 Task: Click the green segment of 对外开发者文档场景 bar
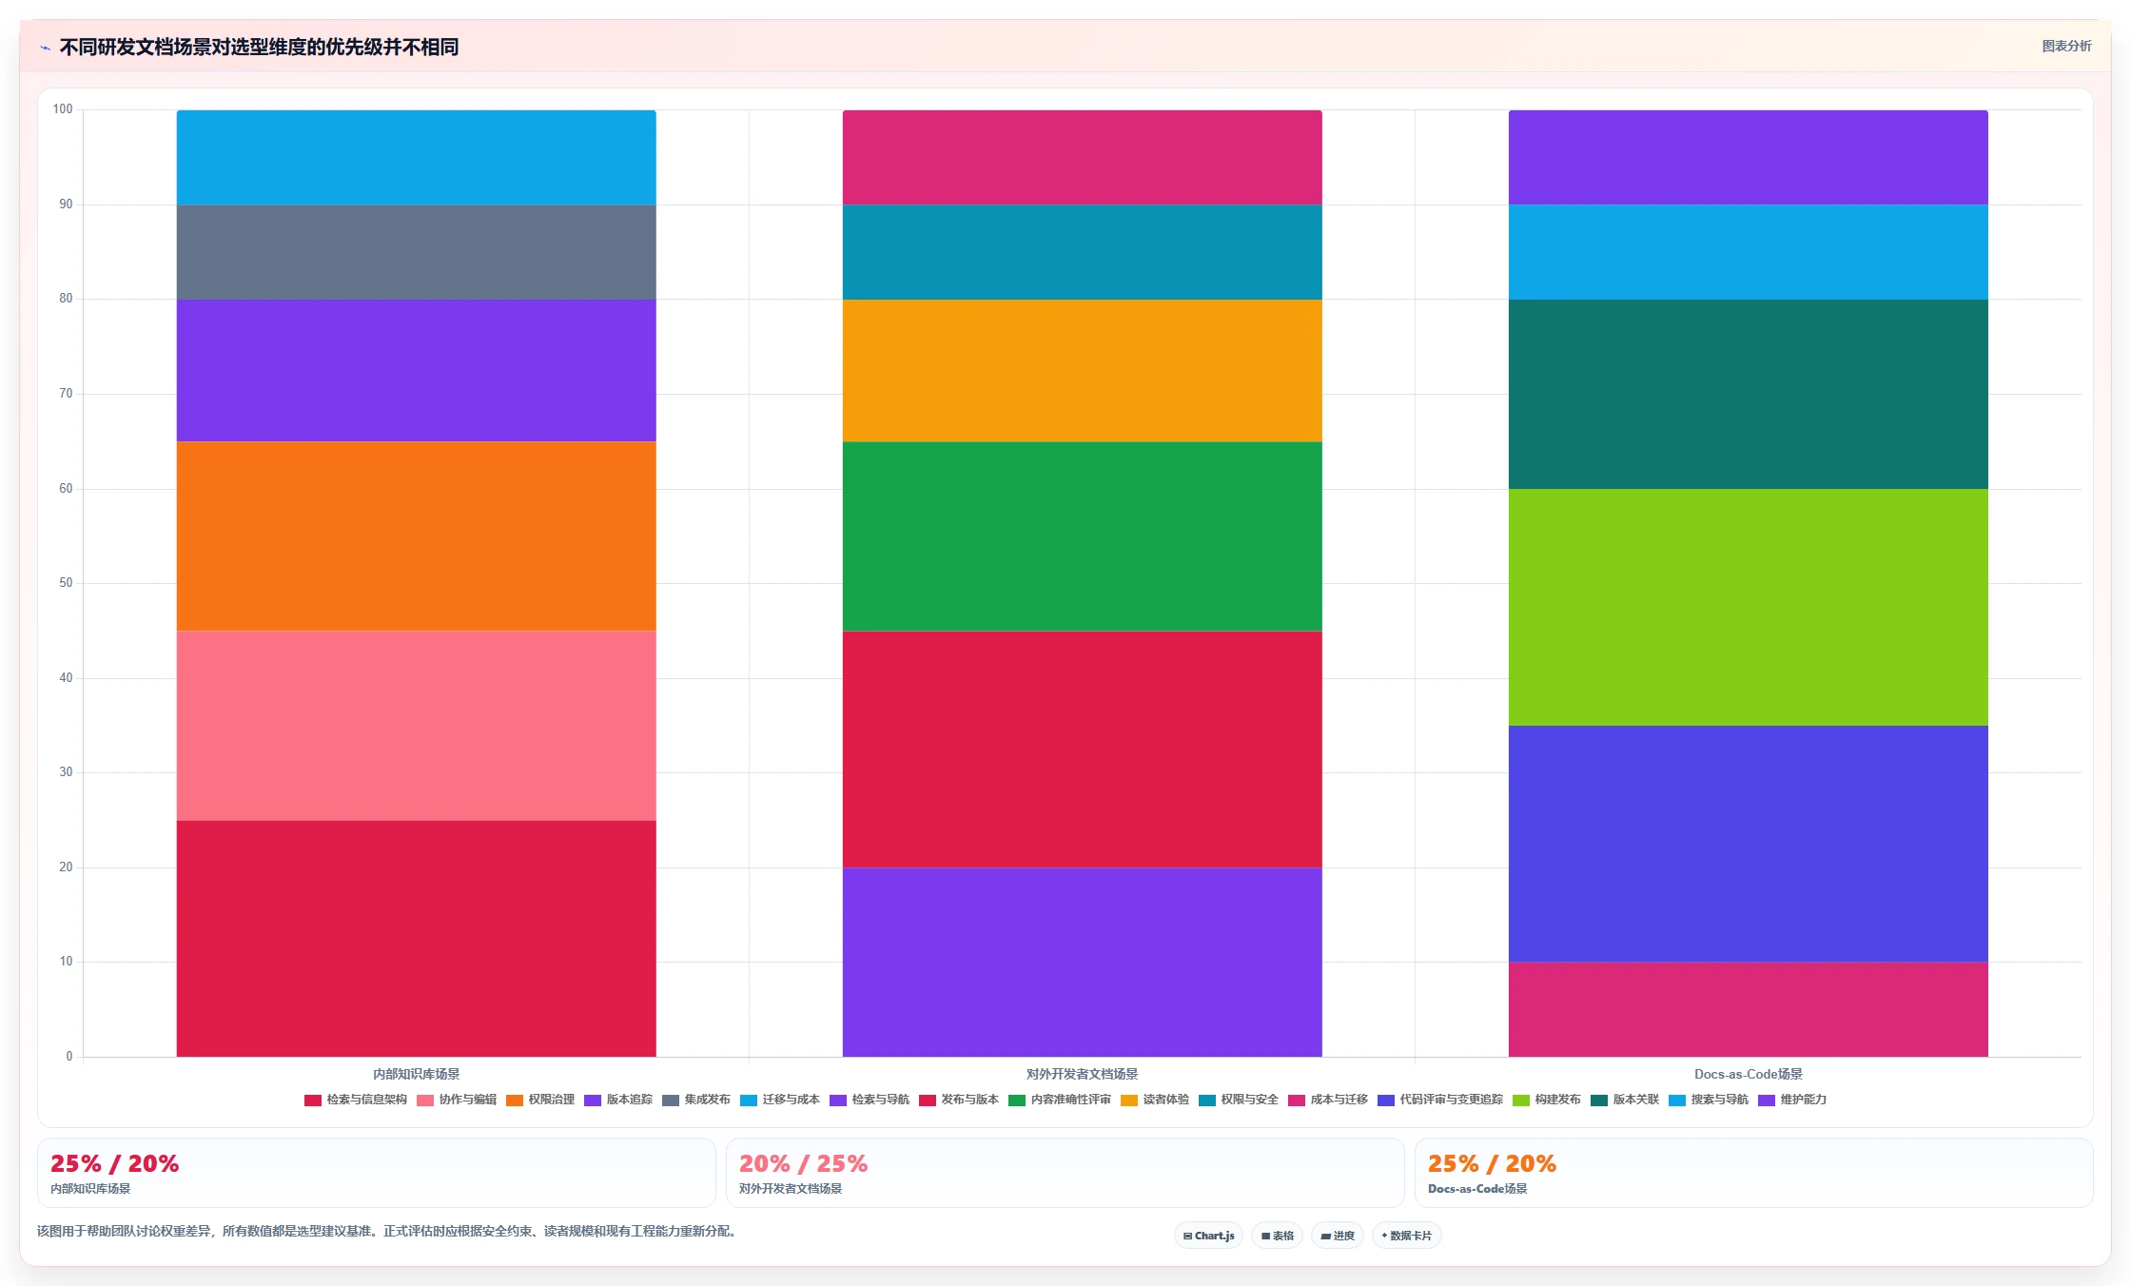coord(1082,536)
